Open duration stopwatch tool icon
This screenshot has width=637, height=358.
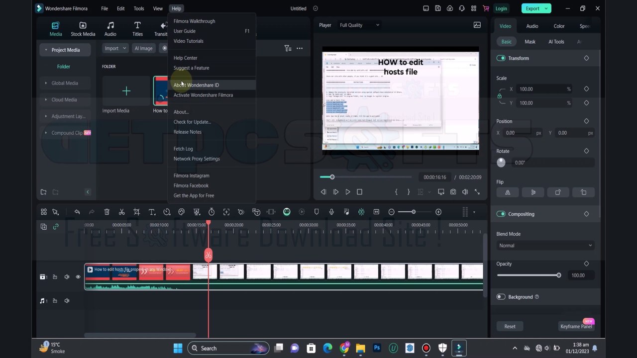(212, 212)
